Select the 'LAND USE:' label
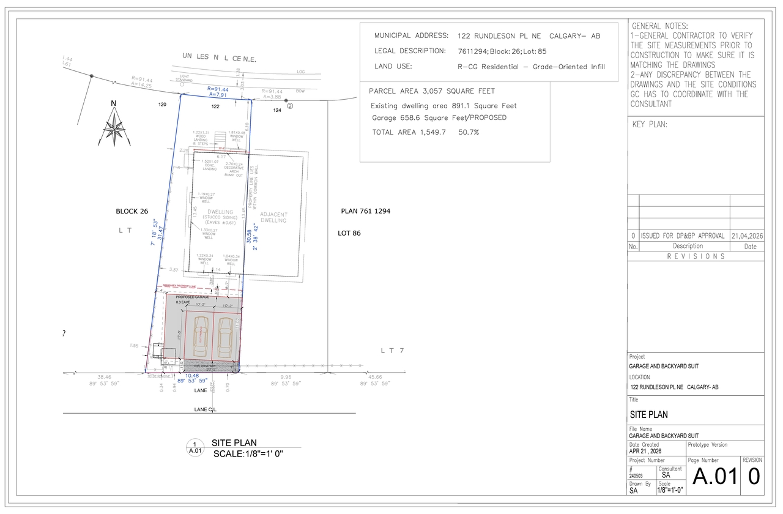The width and height of the screenshot is (783, 514). pyautogui.click(x=393, y=67)
